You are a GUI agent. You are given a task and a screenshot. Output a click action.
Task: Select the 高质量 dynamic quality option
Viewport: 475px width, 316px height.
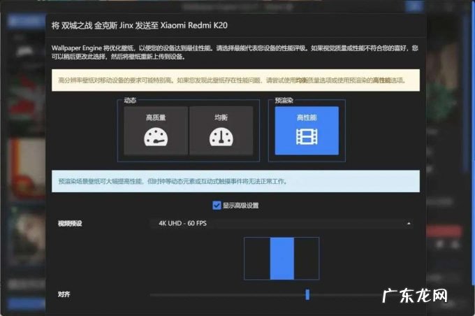coord(156,131)
